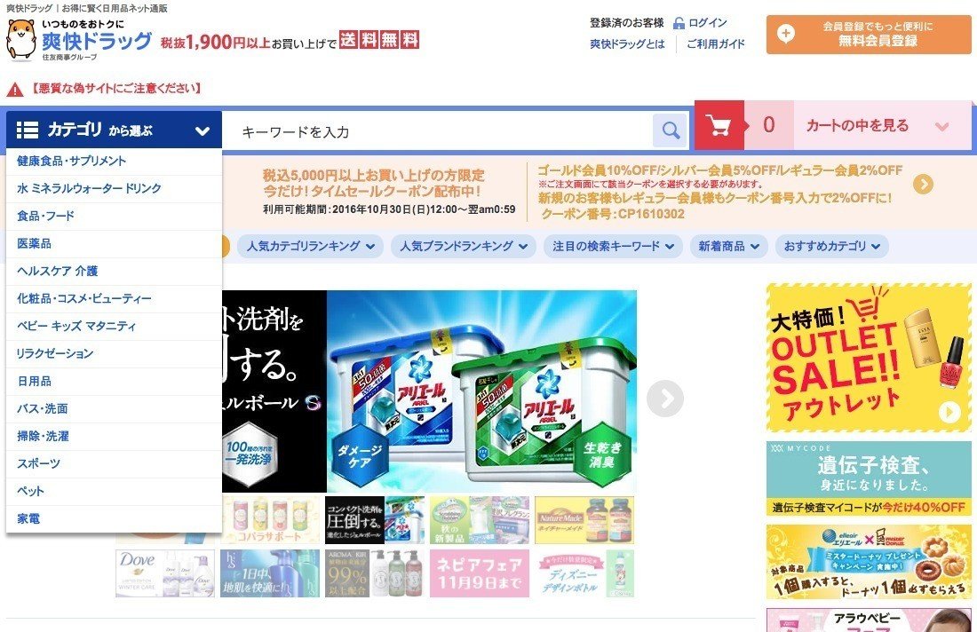The height and width of the screenshot is (632, 977).
Task: Click the magnifying glass search icon
Action: [x=670, y=130]
